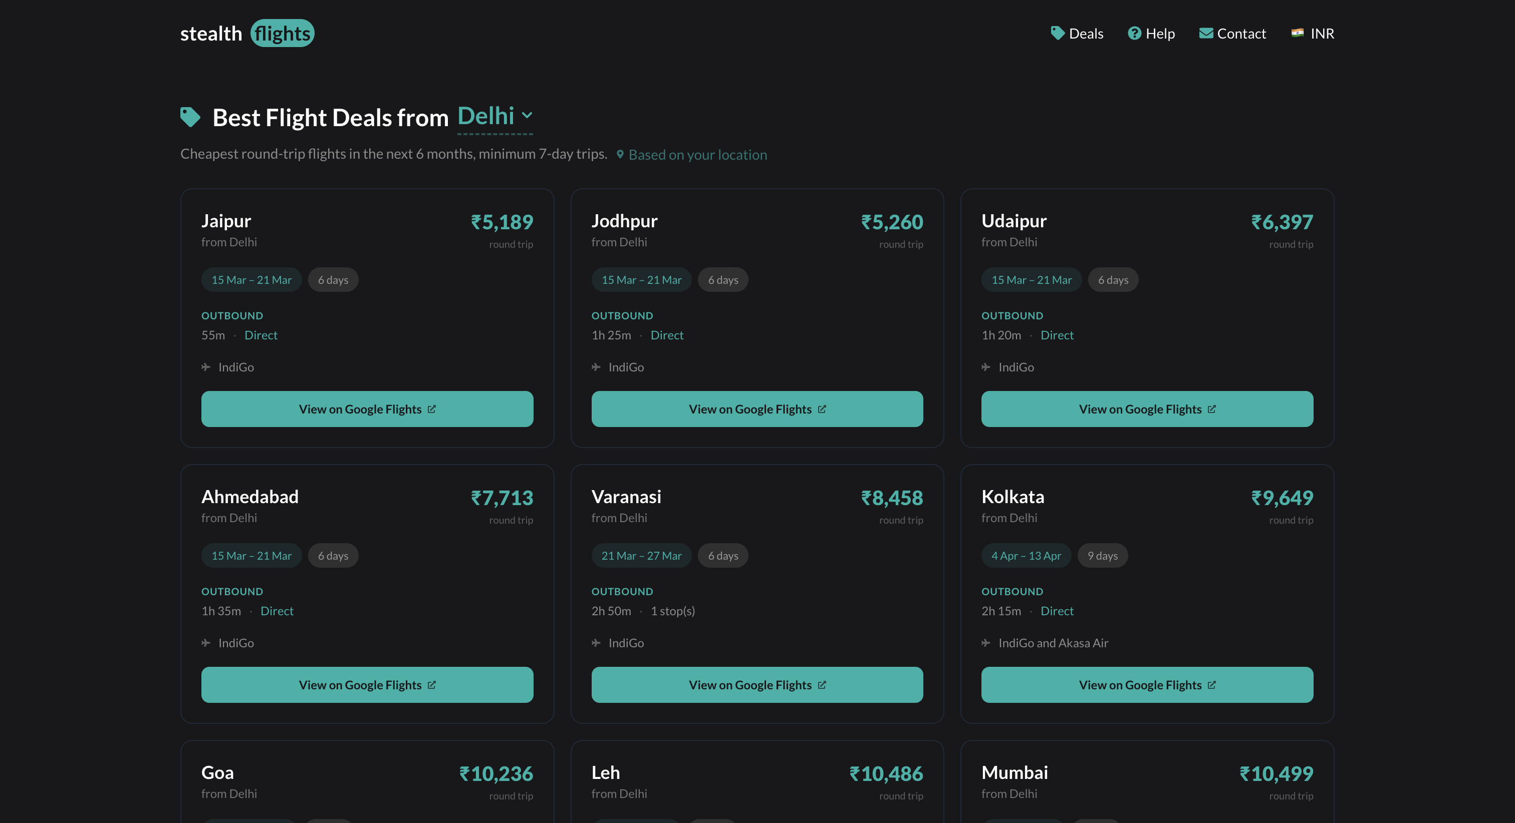Click the Based on your location link
The height and width of the screenshot is (823, 1515).
(x=697, y=155)
